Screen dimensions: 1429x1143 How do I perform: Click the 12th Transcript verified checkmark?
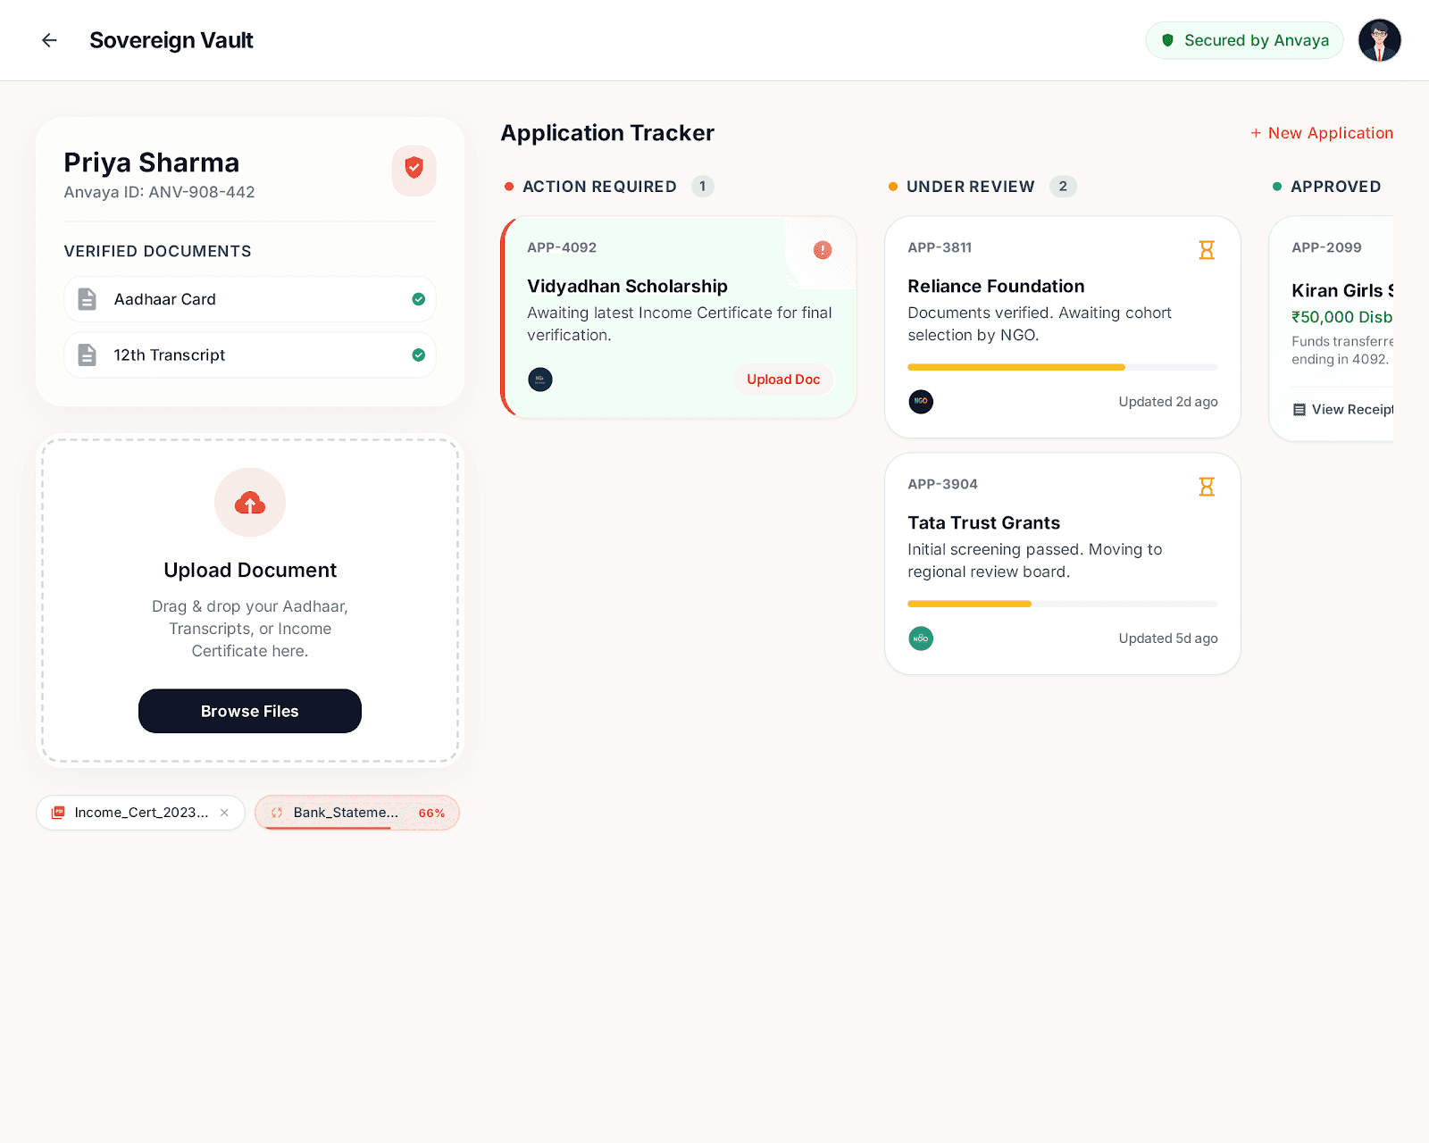418,355
